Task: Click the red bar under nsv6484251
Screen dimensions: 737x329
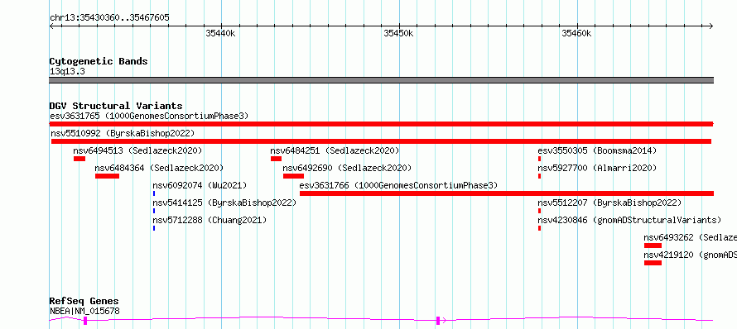Action: click(276, 159)
